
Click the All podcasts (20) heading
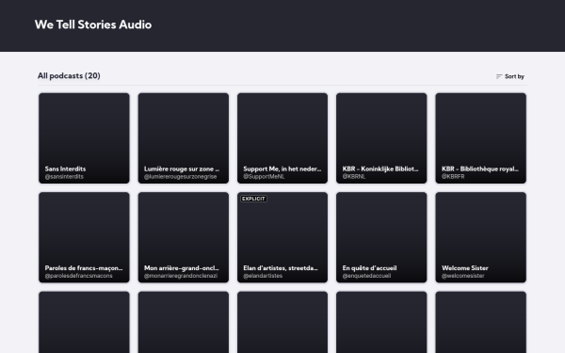[69, 75]
